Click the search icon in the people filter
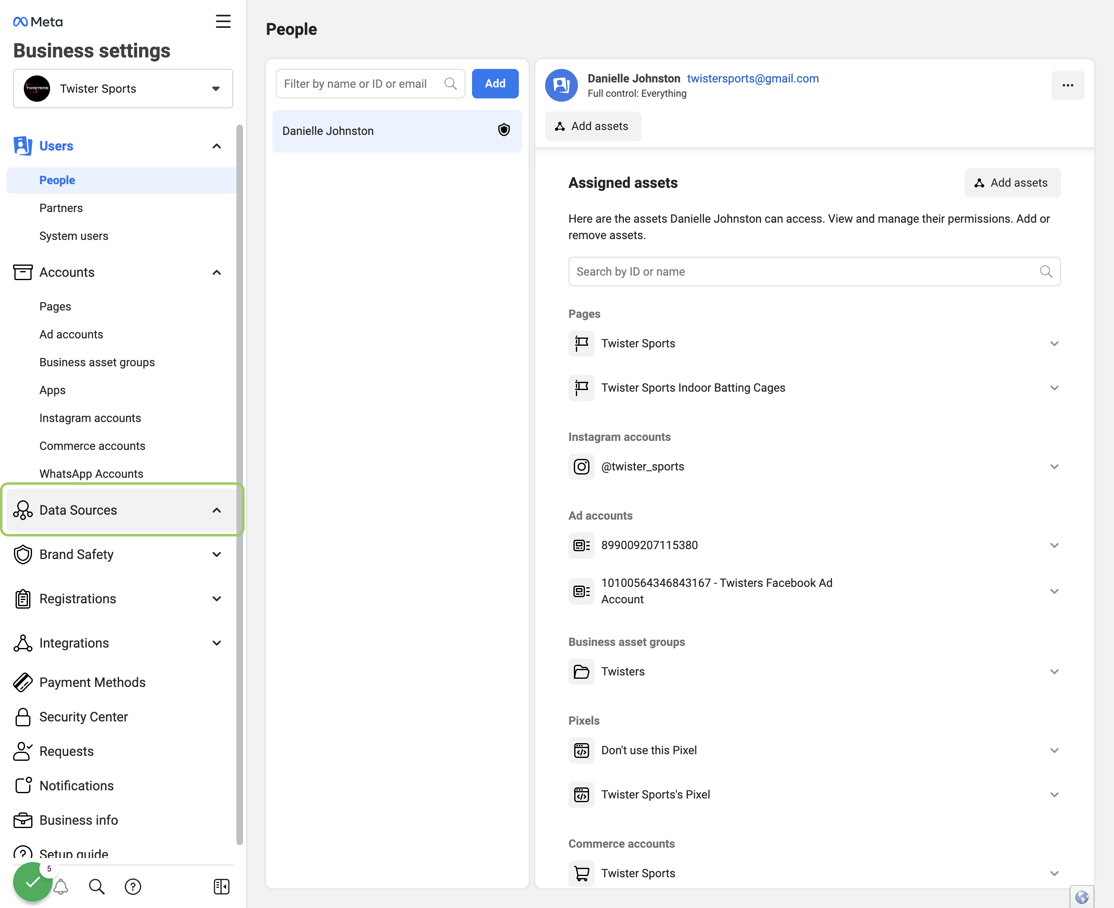This screenshot has height=908, width=1114. [450, 84]
